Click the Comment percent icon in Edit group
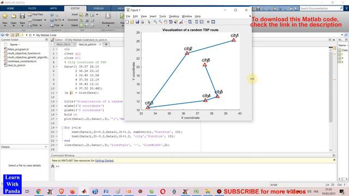 (81, 20)
